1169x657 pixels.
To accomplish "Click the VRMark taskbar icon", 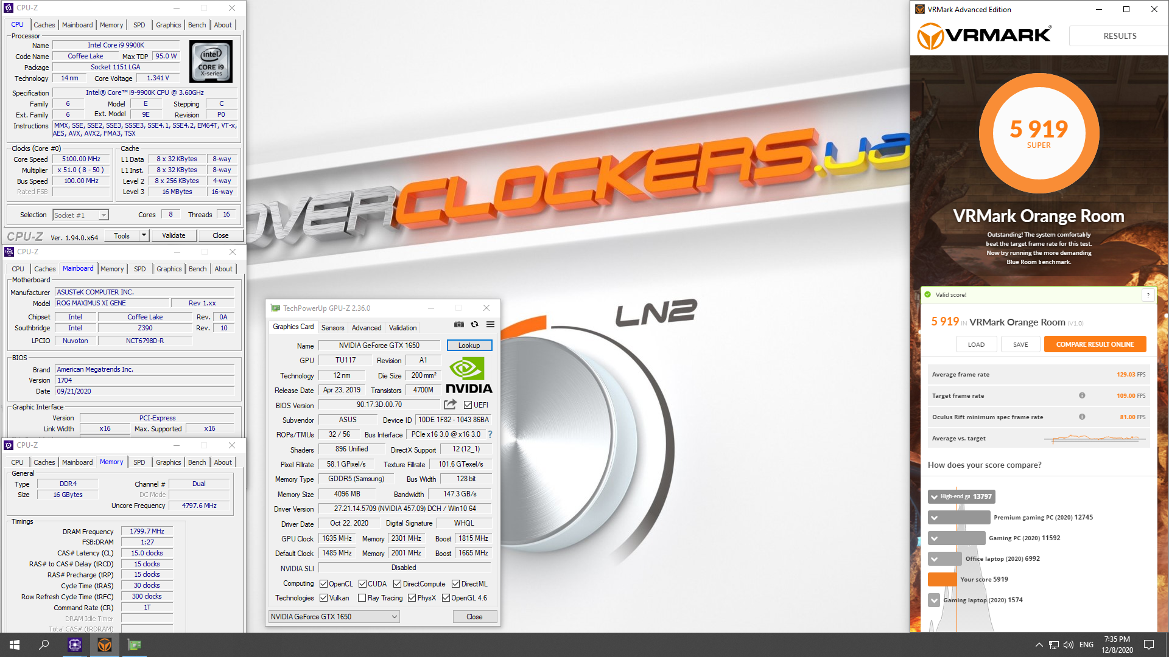I will [x=105, y=645].
